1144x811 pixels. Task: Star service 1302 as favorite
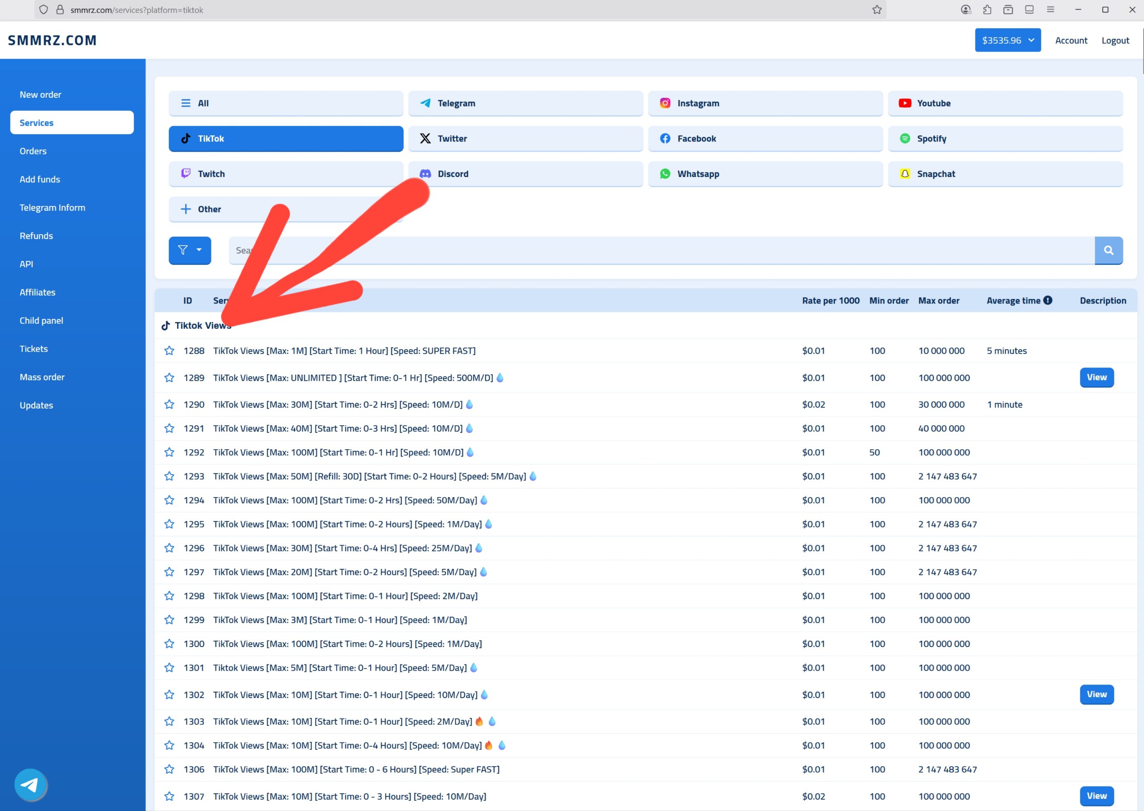[x=169, y=694]
